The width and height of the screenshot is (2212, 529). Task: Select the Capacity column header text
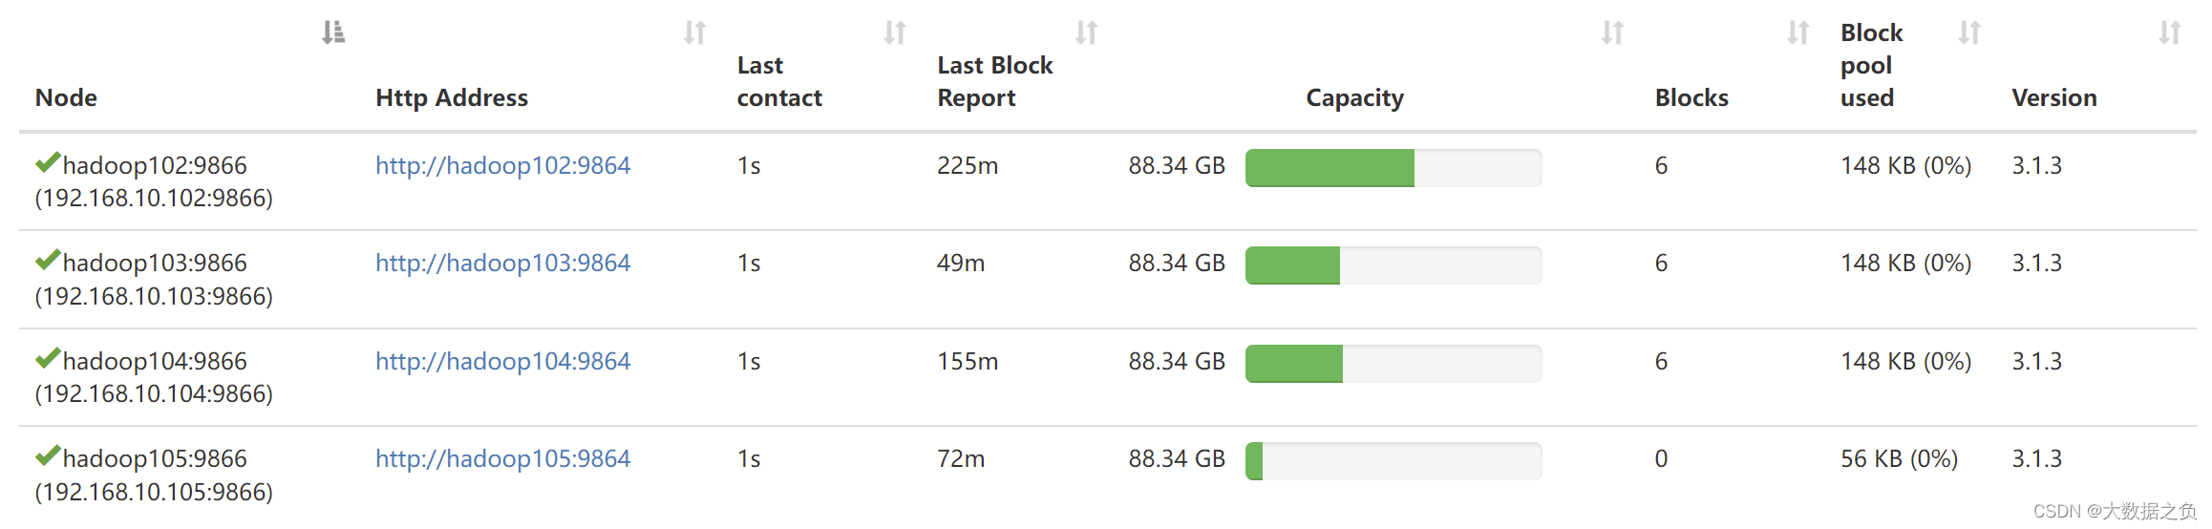[1354, 97]
